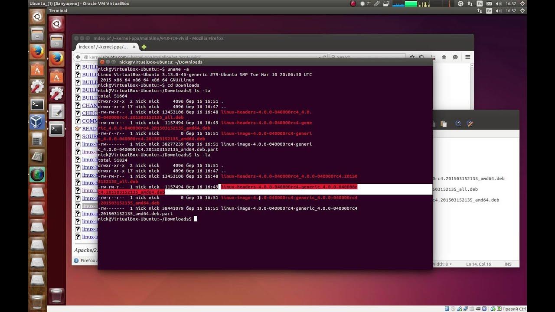Open the README link in Firefox
The image size is (555, 312).
click(90, 129)
